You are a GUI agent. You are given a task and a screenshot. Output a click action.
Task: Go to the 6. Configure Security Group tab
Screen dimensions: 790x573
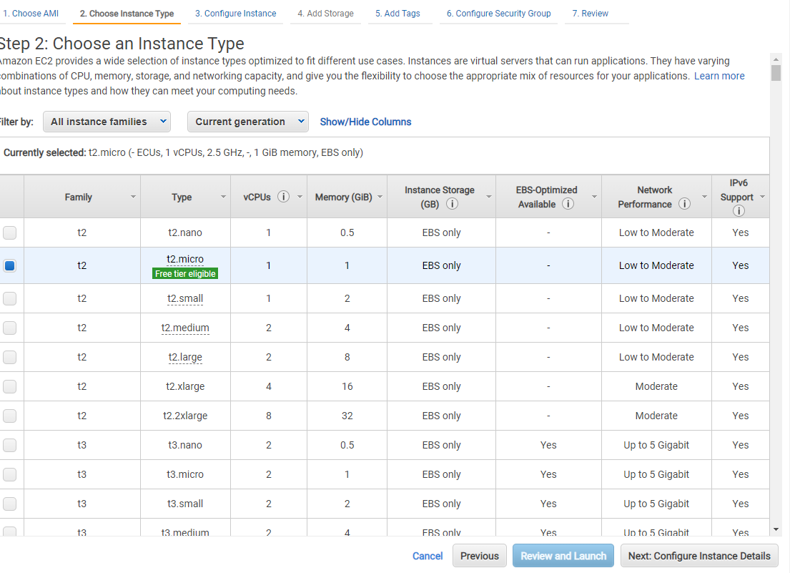coord(498,14)
